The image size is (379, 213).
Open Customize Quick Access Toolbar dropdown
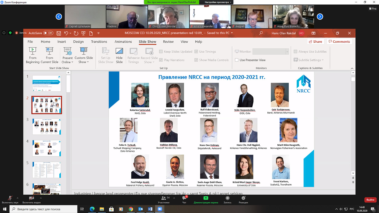click(x=99, y=33)
